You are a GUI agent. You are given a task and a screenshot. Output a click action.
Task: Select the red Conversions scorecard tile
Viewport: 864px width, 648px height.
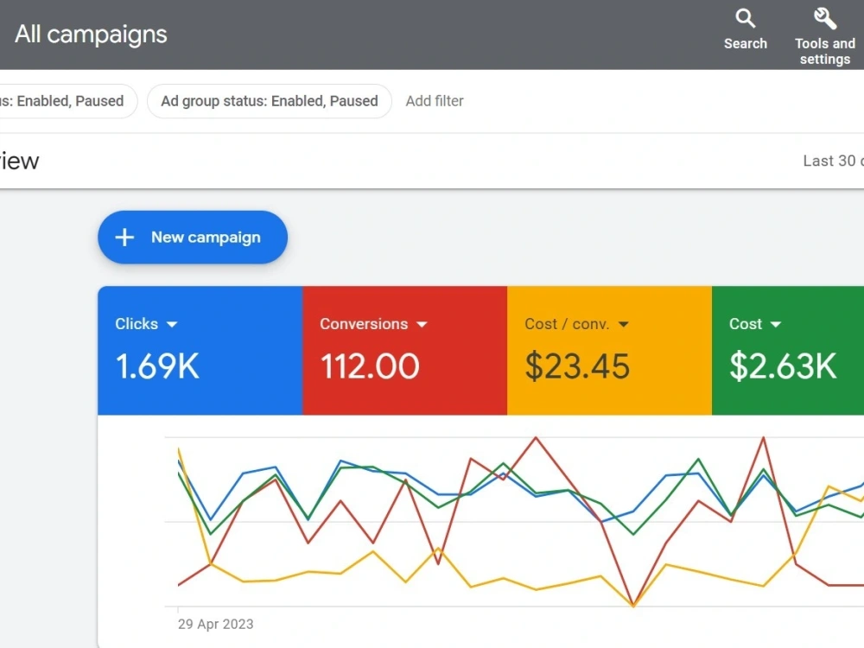[x=405, y=351]
